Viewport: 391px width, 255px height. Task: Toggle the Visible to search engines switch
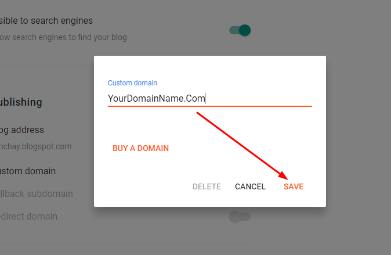coord(240,30)
